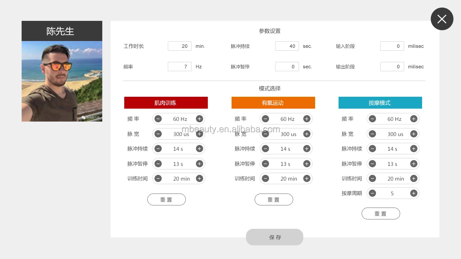
Task: Increase 脉冲暂停 in 按摩模式 column
Action: [413, 164]
